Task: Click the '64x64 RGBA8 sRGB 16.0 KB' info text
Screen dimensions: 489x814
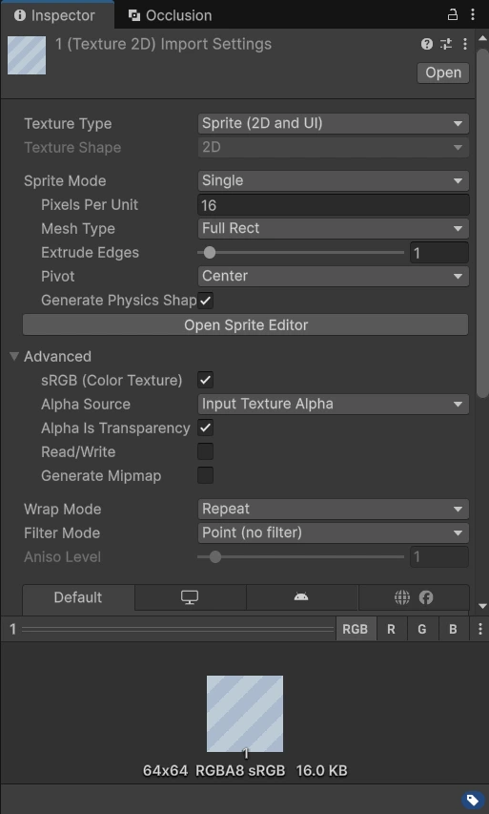Action: click(245, 770)
